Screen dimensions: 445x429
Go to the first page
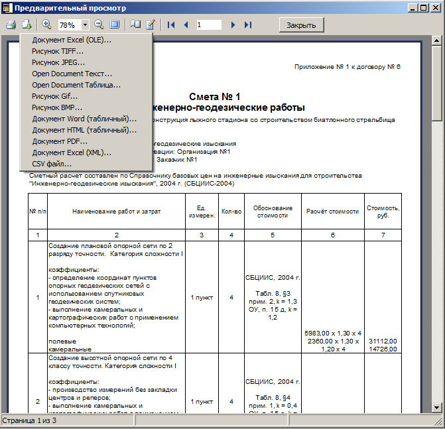click(171, 25)
